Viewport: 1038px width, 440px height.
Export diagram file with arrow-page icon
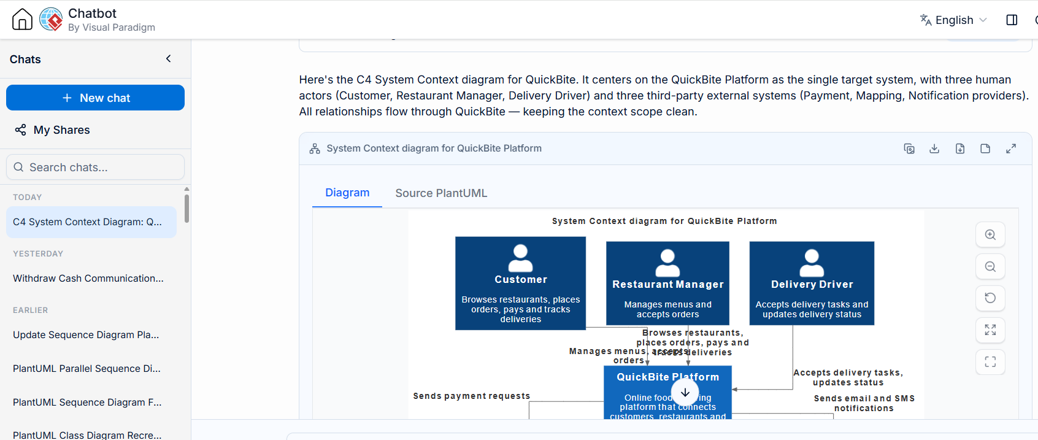[960, 149]
